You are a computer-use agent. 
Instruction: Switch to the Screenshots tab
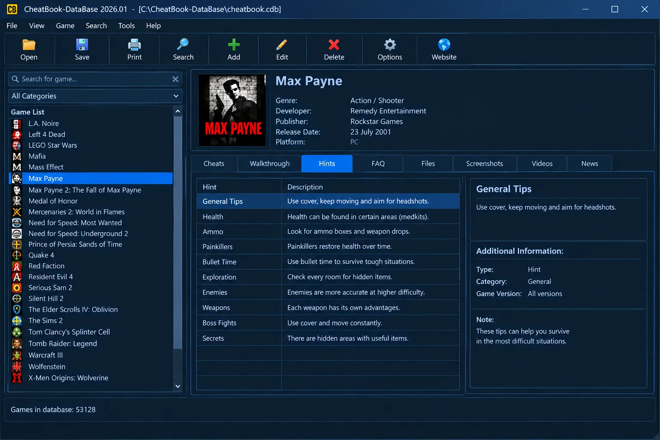tap(484, 164)
